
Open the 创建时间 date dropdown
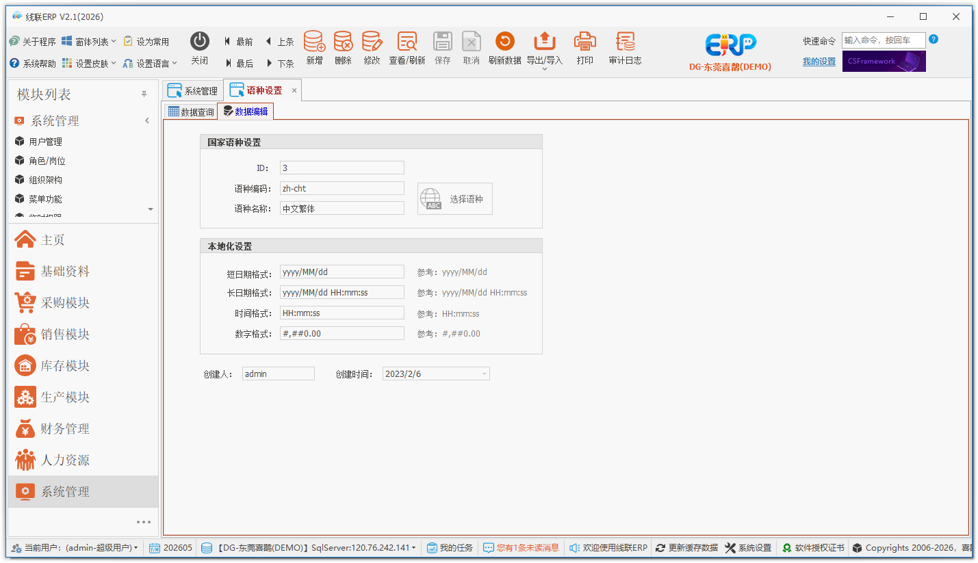[x=485, y=374]
